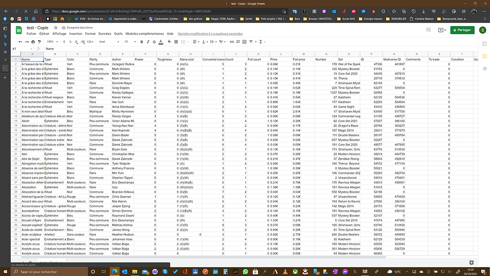Open the font size 10 dropdown
The height and width of the screenshot is (276, 490).
pos(130,42)
